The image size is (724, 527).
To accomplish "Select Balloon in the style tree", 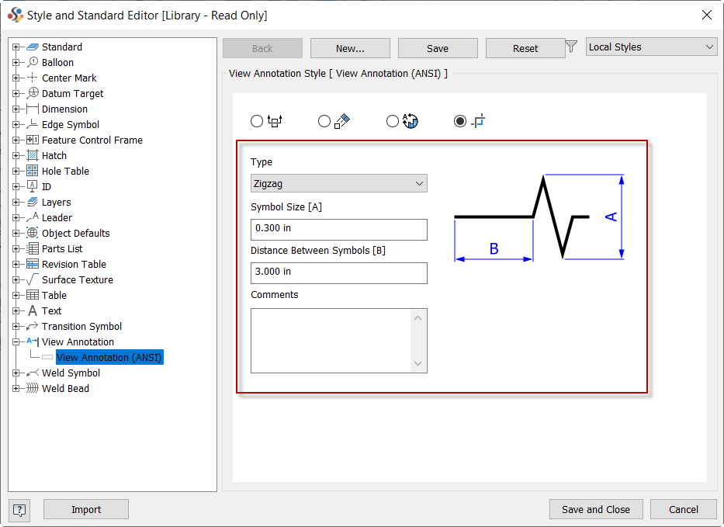I will [57, 62].
